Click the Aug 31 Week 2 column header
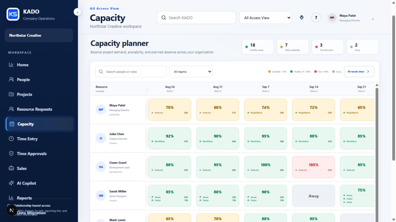 pos(218,89)
